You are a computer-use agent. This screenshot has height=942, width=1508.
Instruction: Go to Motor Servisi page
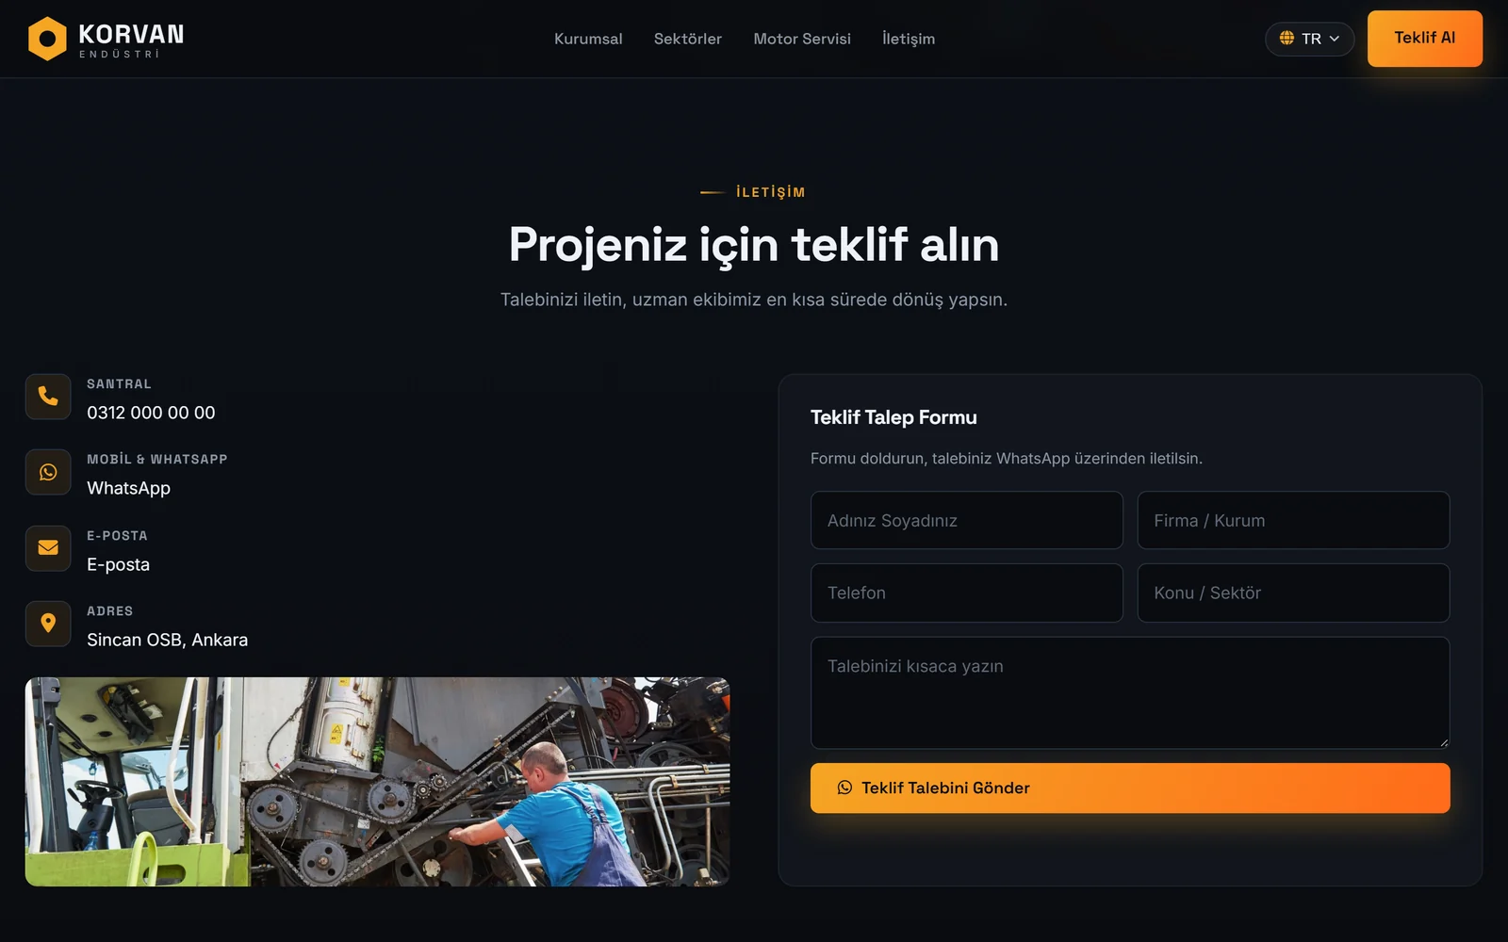point(802,39)
